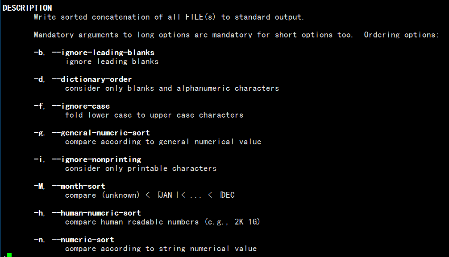Click the -M short option flag

coord(39,186)
